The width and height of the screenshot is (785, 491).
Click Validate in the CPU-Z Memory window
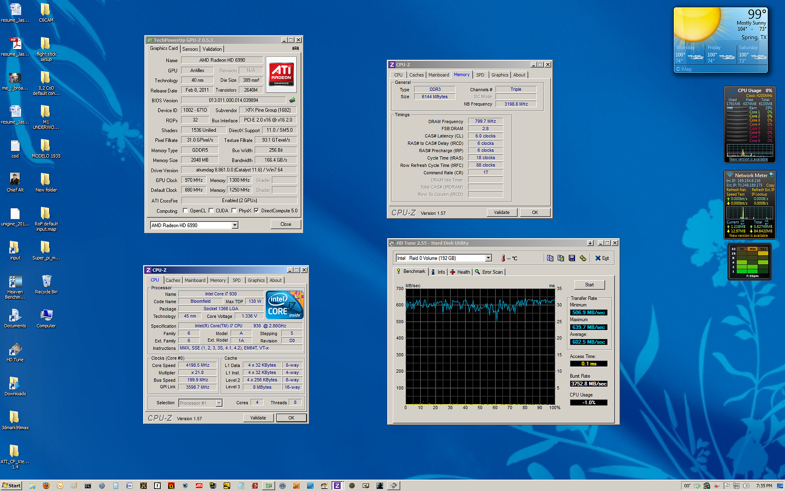502,212
